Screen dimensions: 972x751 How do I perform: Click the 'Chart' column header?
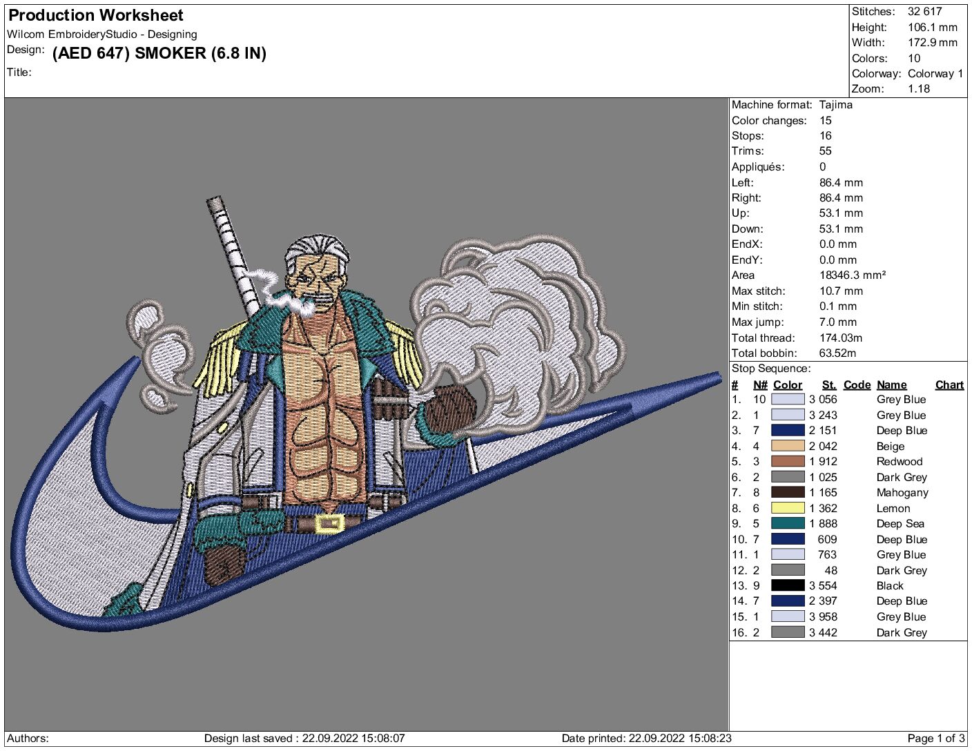point(949,384)
